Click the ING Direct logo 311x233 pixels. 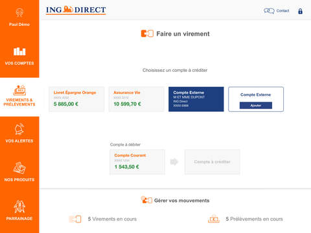[x=76, y=10]
